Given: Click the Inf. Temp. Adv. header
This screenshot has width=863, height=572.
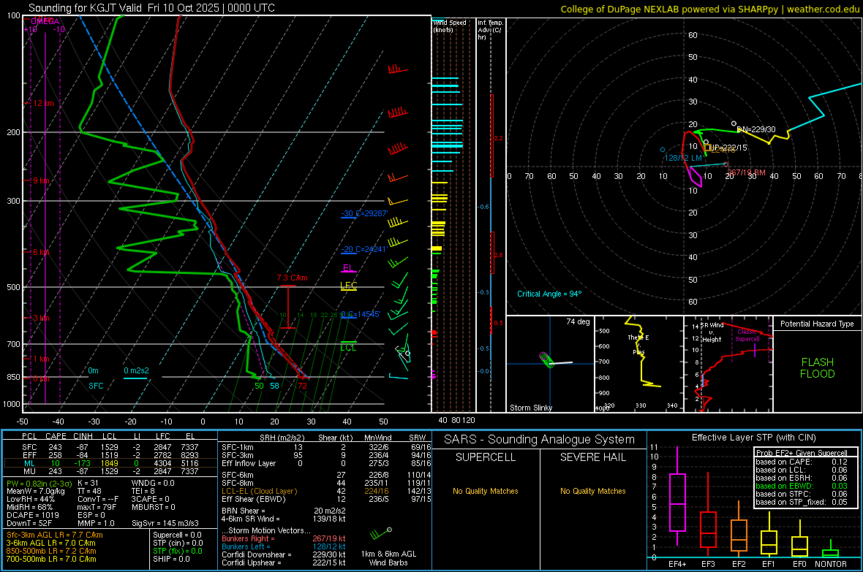Looking at the screenshot, I should (x=490, y=30).
